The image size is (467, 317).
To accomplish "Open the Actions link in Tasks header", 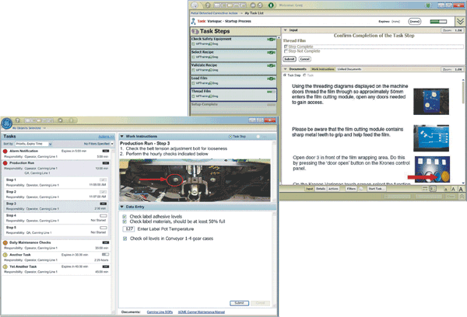I will [106, 137].
